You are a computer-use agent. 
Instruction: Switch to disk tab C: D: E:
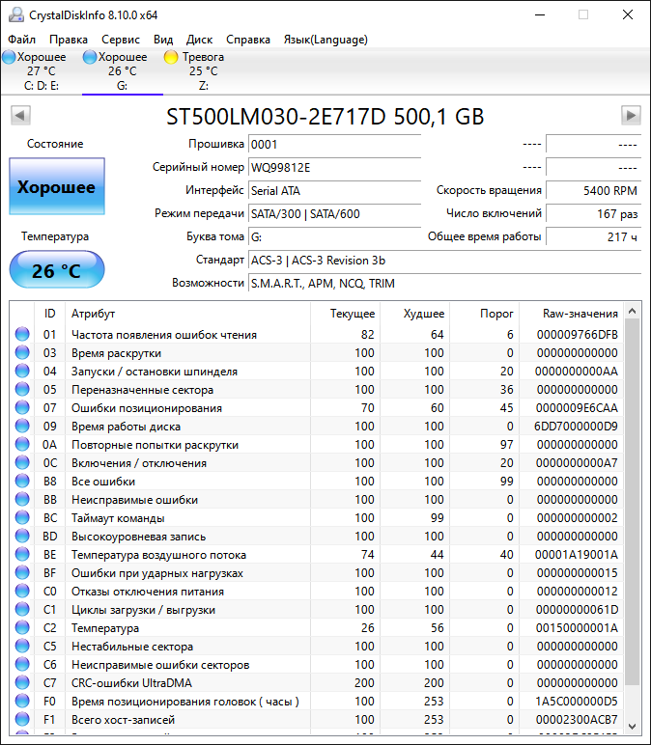point(42,71)
